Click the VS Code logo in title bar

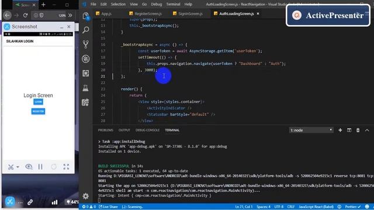click(84, 4)
